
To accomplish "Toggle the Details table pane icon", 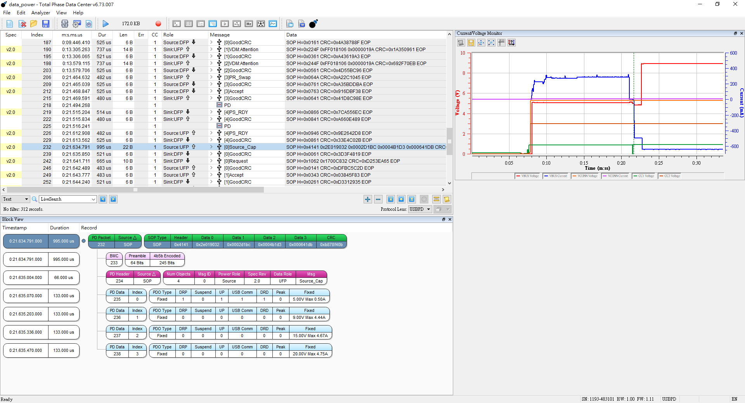I will 189,24.
